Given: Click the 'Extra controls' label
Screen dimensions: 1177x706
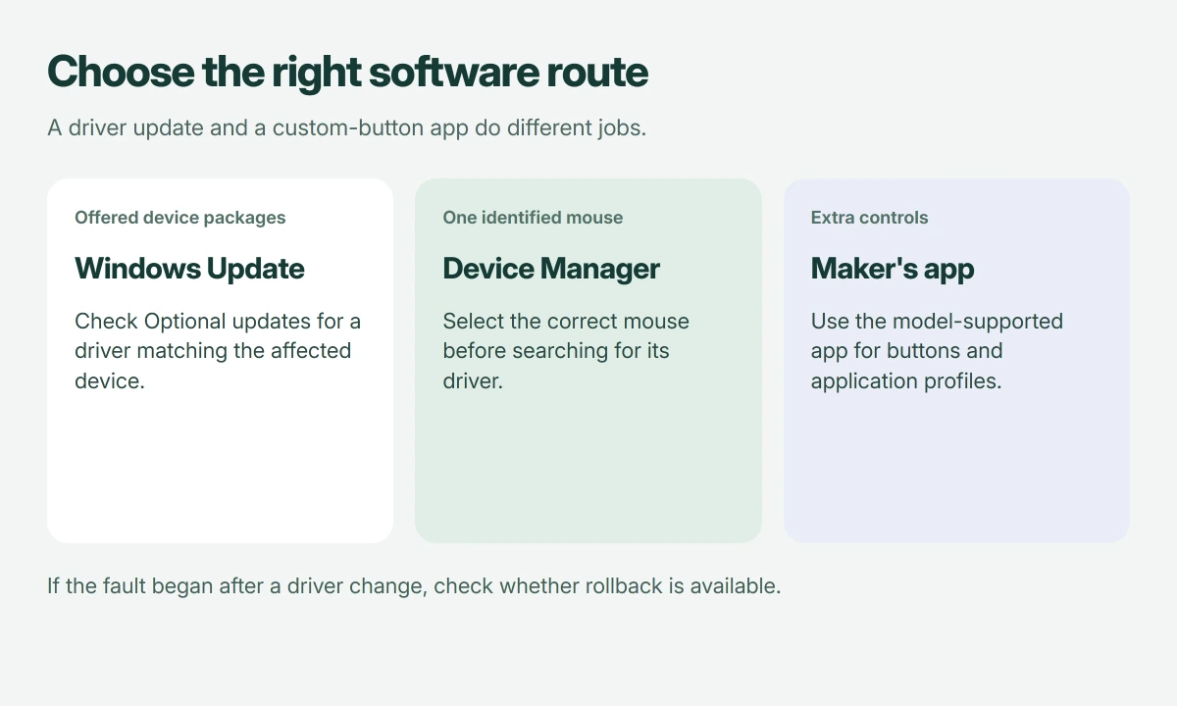Looking at the screenshot, I should click(x=869, y=218).
